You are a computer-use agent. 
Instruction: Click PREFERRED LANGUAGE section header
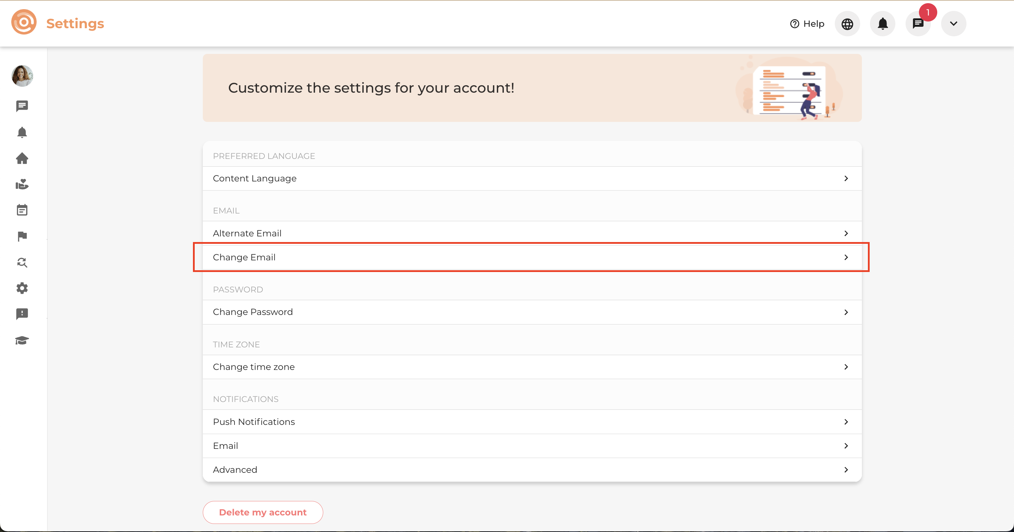(x=264, y=156)
